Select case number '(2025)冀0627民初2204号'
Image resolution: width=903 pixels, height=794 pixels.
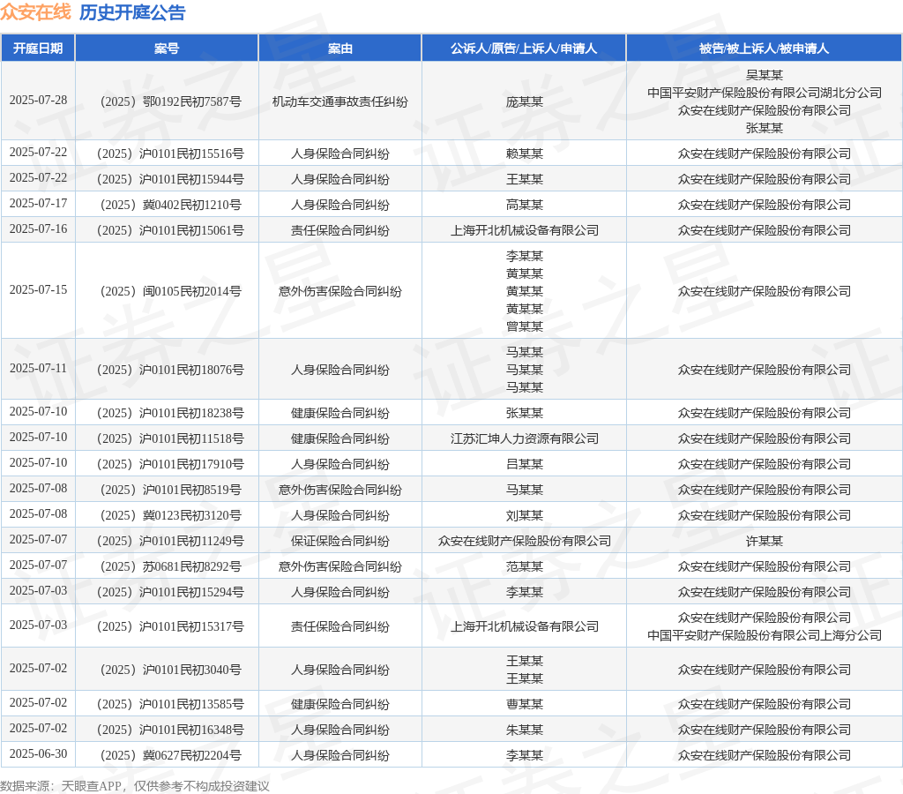(170, 755)
